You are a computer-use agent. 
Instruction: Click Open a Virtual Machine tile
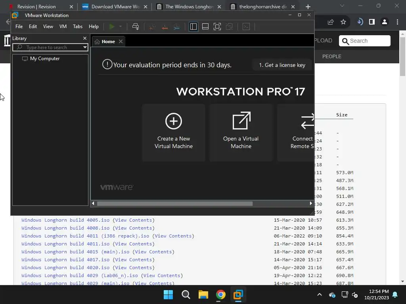click(x=241, y=133)
